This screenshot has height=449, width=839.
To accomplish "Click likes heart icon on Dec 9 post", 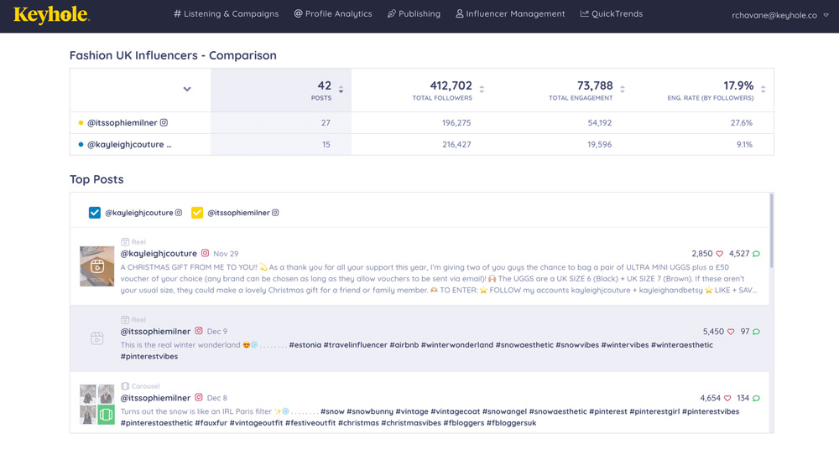I will point(731,332).
